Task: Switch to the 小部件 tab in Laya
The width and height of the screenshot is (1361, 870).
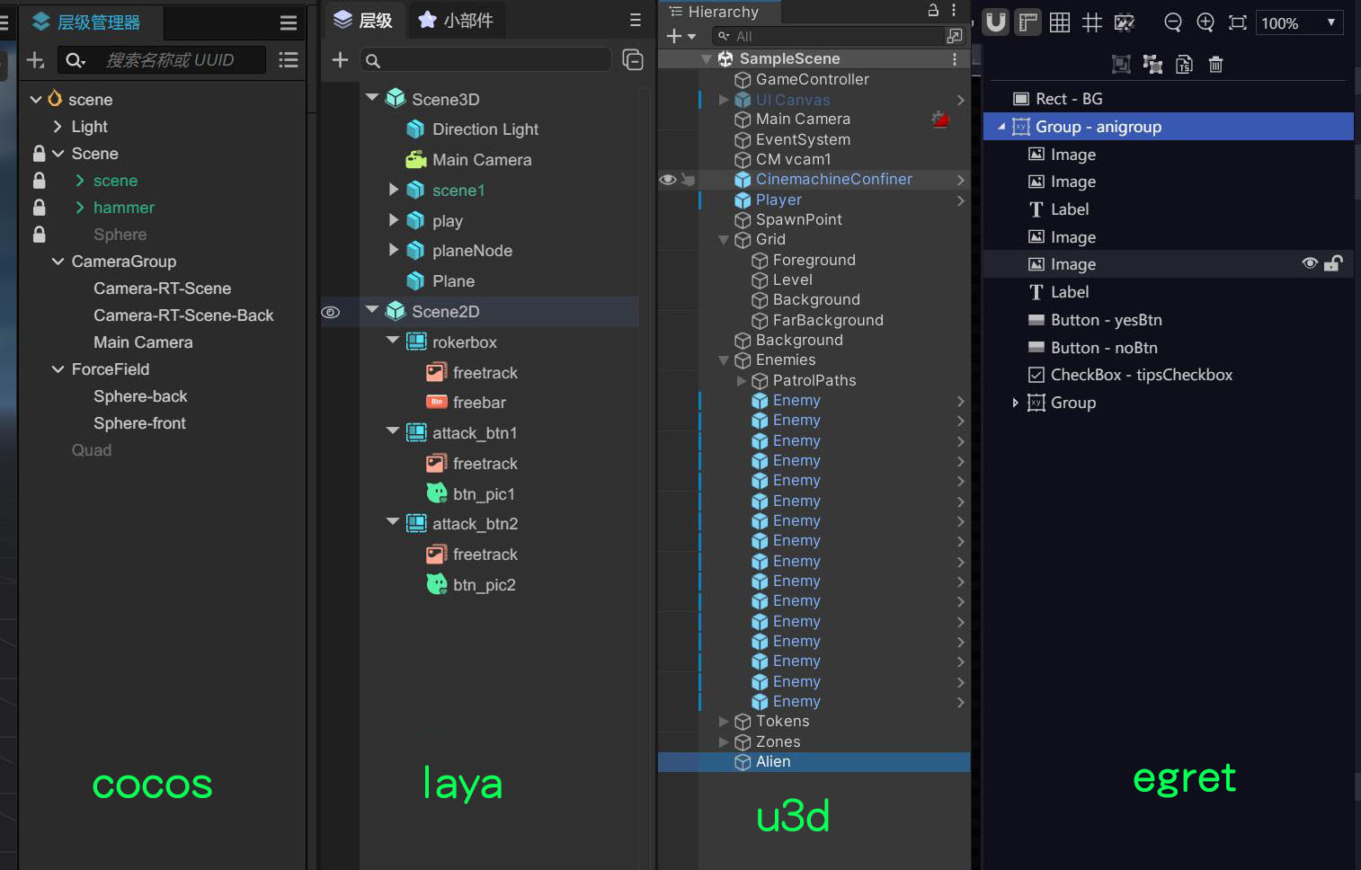Action: click(x=457, y=20)
